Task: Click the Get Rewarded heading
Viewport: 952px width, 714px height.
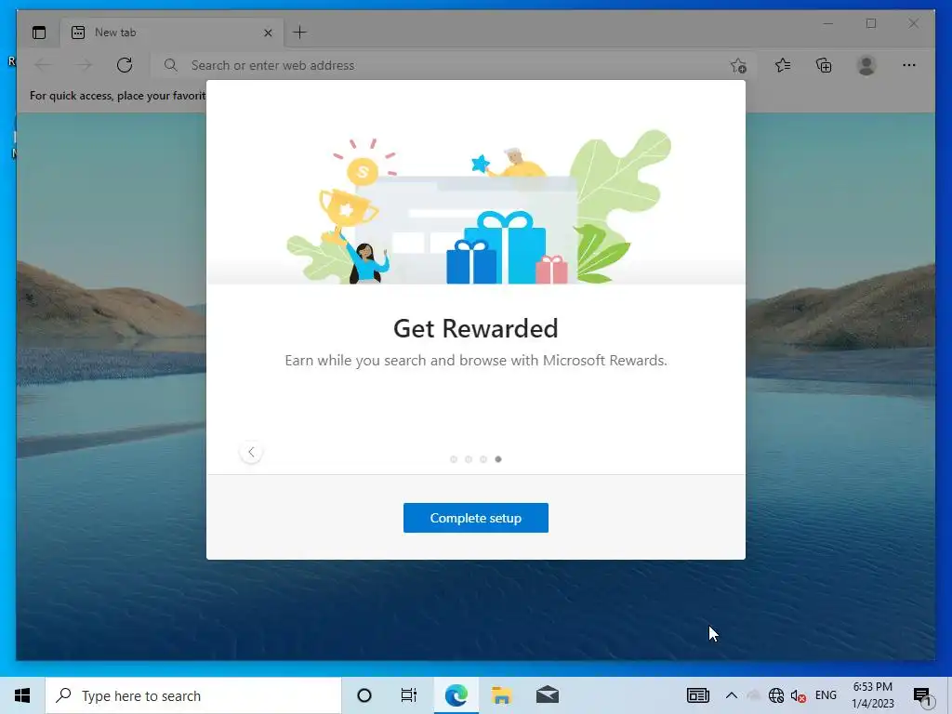Action: (x=475, y=328)
